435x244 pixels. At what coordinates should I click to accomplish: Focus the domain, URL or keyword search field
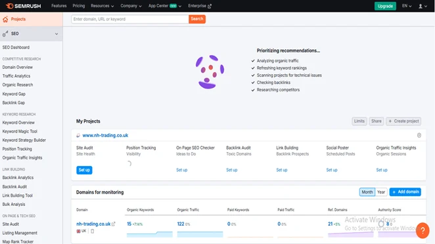click(x=130, y=19)
